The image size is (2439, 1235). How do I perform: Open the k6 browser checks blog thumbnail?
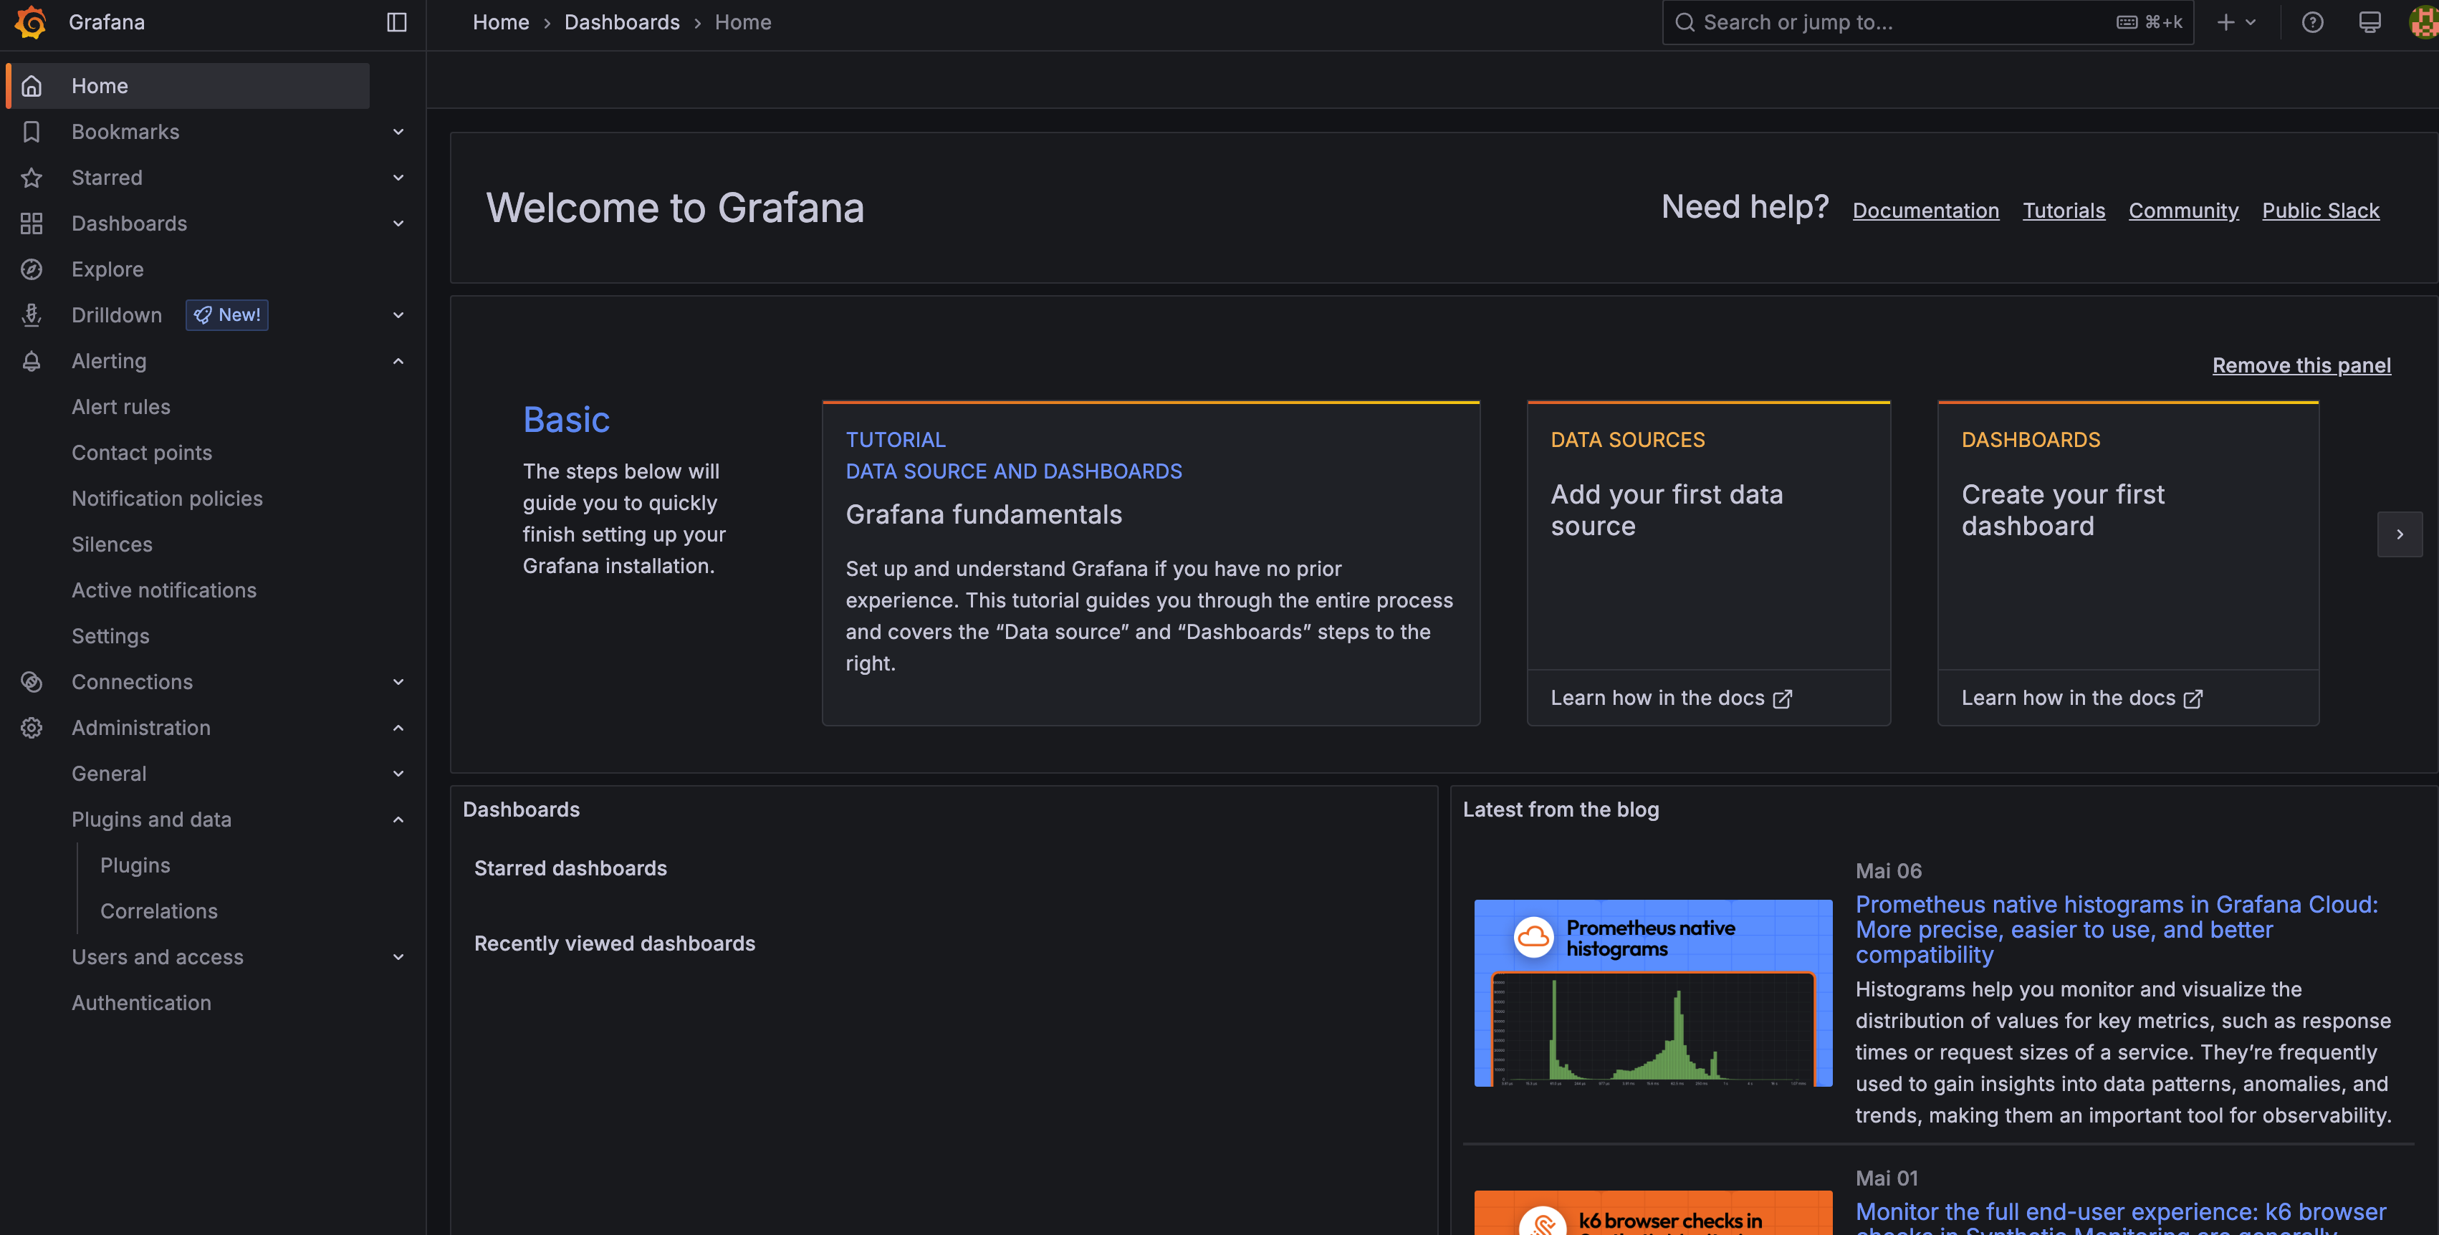1652,1212
